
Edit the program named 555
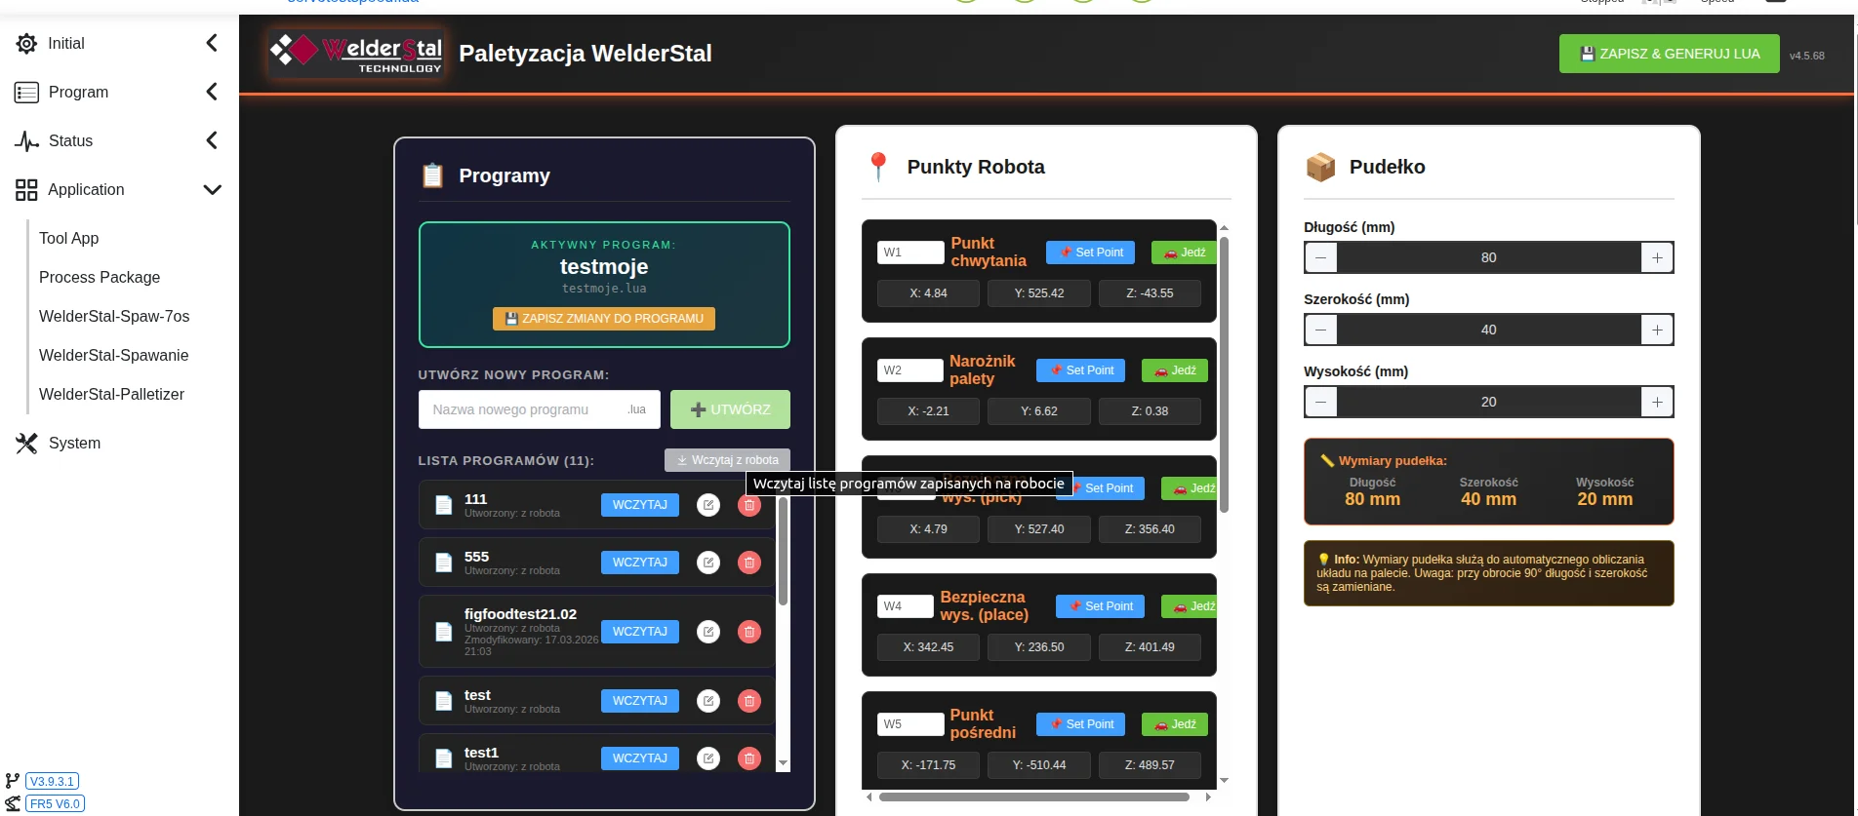(x=708, y=563)
